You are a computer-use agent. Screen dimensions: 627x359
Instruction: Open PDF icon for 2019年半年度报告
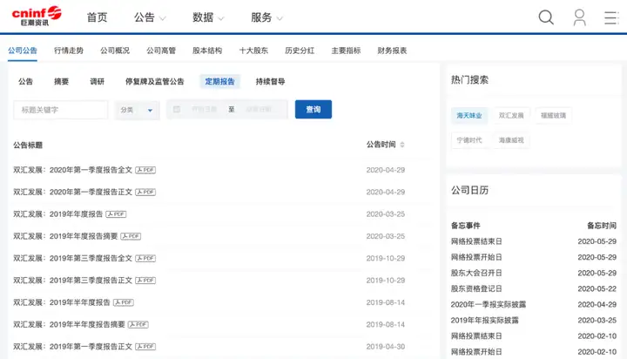pyautogui.click(x=124, y=302)
